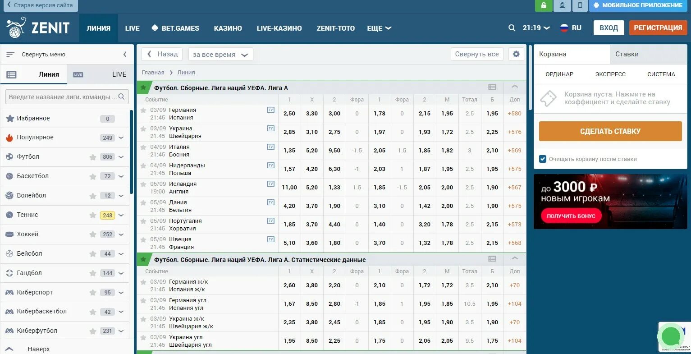Screen dimensions: 691x354
Task: Click TV icon for Исландия Англия match
Action: pyautogui.click(x=270, y=184)
